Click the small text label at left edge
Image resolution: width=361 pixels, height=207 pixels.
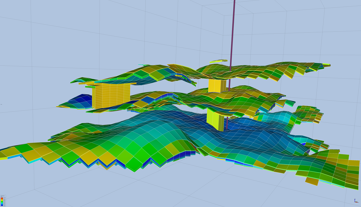1,105
